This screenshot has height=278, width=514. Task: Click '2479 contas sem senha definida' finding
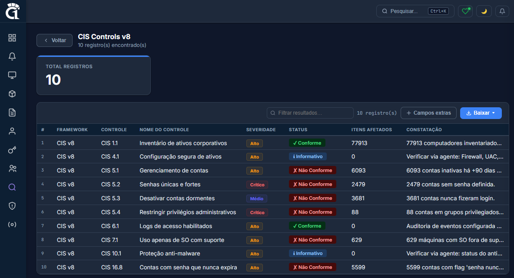451,184
